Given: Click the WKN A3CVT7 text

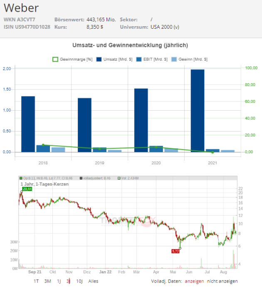Looking at the screenshot, I should [x=19, y=20].
